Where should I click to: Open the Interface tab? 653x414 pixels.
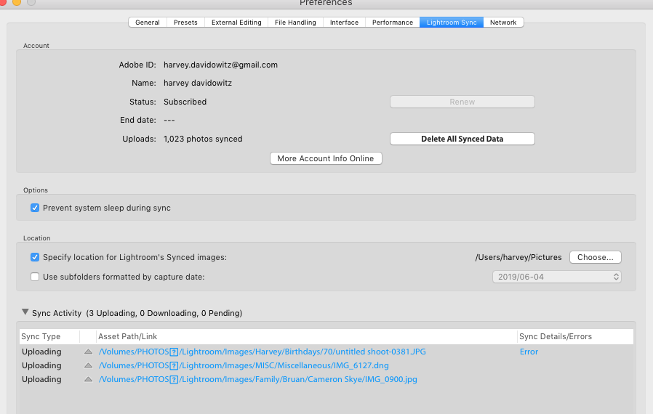click(344, 23)
